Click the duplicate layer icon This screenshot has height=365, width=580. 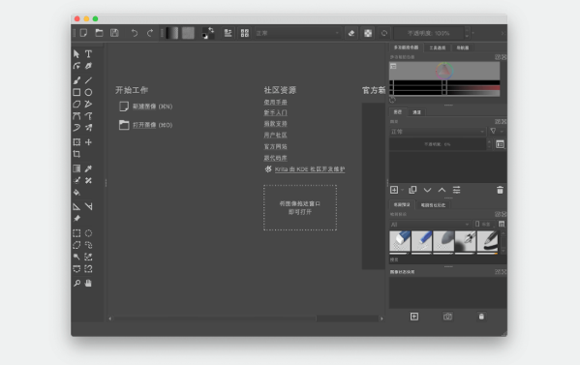click(x=412, y=190)
